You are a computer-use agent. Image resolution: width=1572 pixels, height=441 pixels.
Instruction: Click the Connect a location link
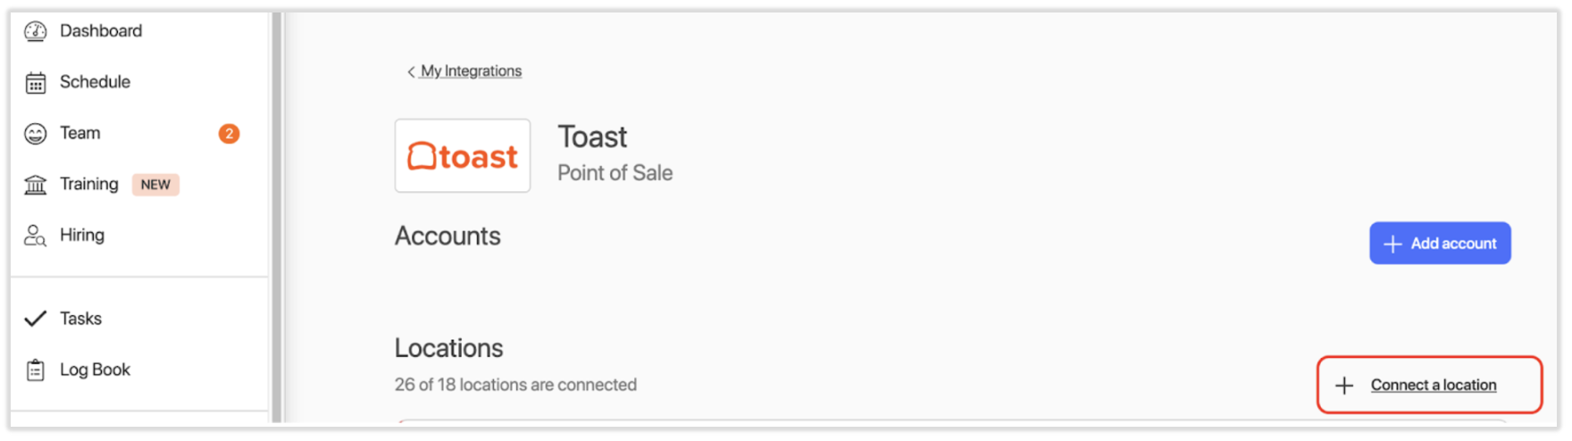point(1434,385)
